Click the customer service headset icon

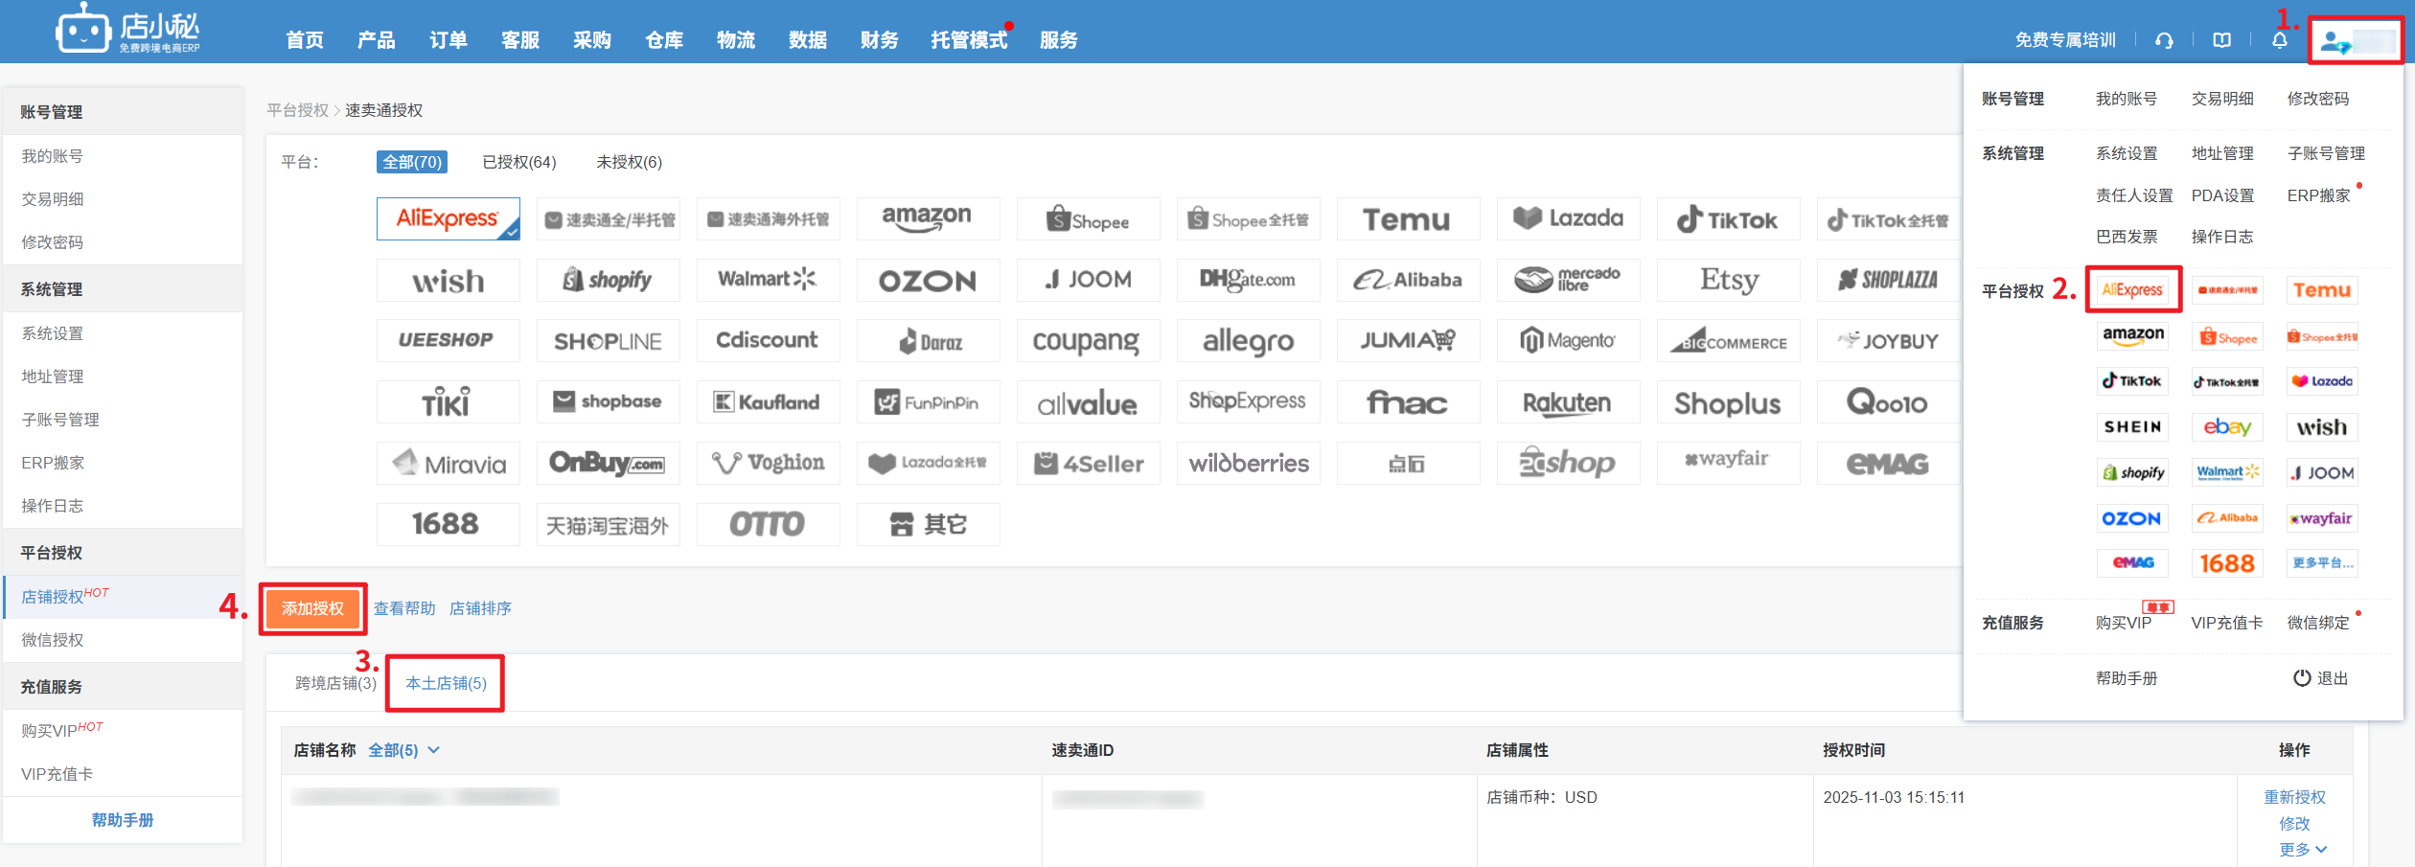(2164, 40)
